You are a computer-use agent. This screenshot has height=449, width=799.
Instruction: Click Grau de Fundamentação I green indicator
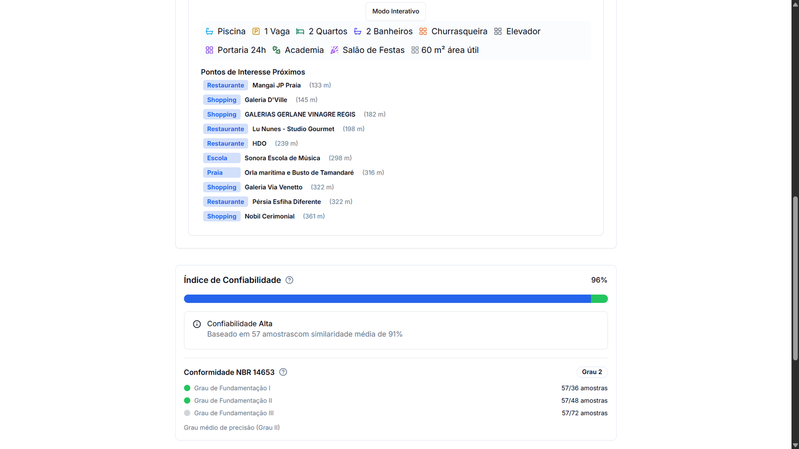pyautogui.click(x=187, y=388)
